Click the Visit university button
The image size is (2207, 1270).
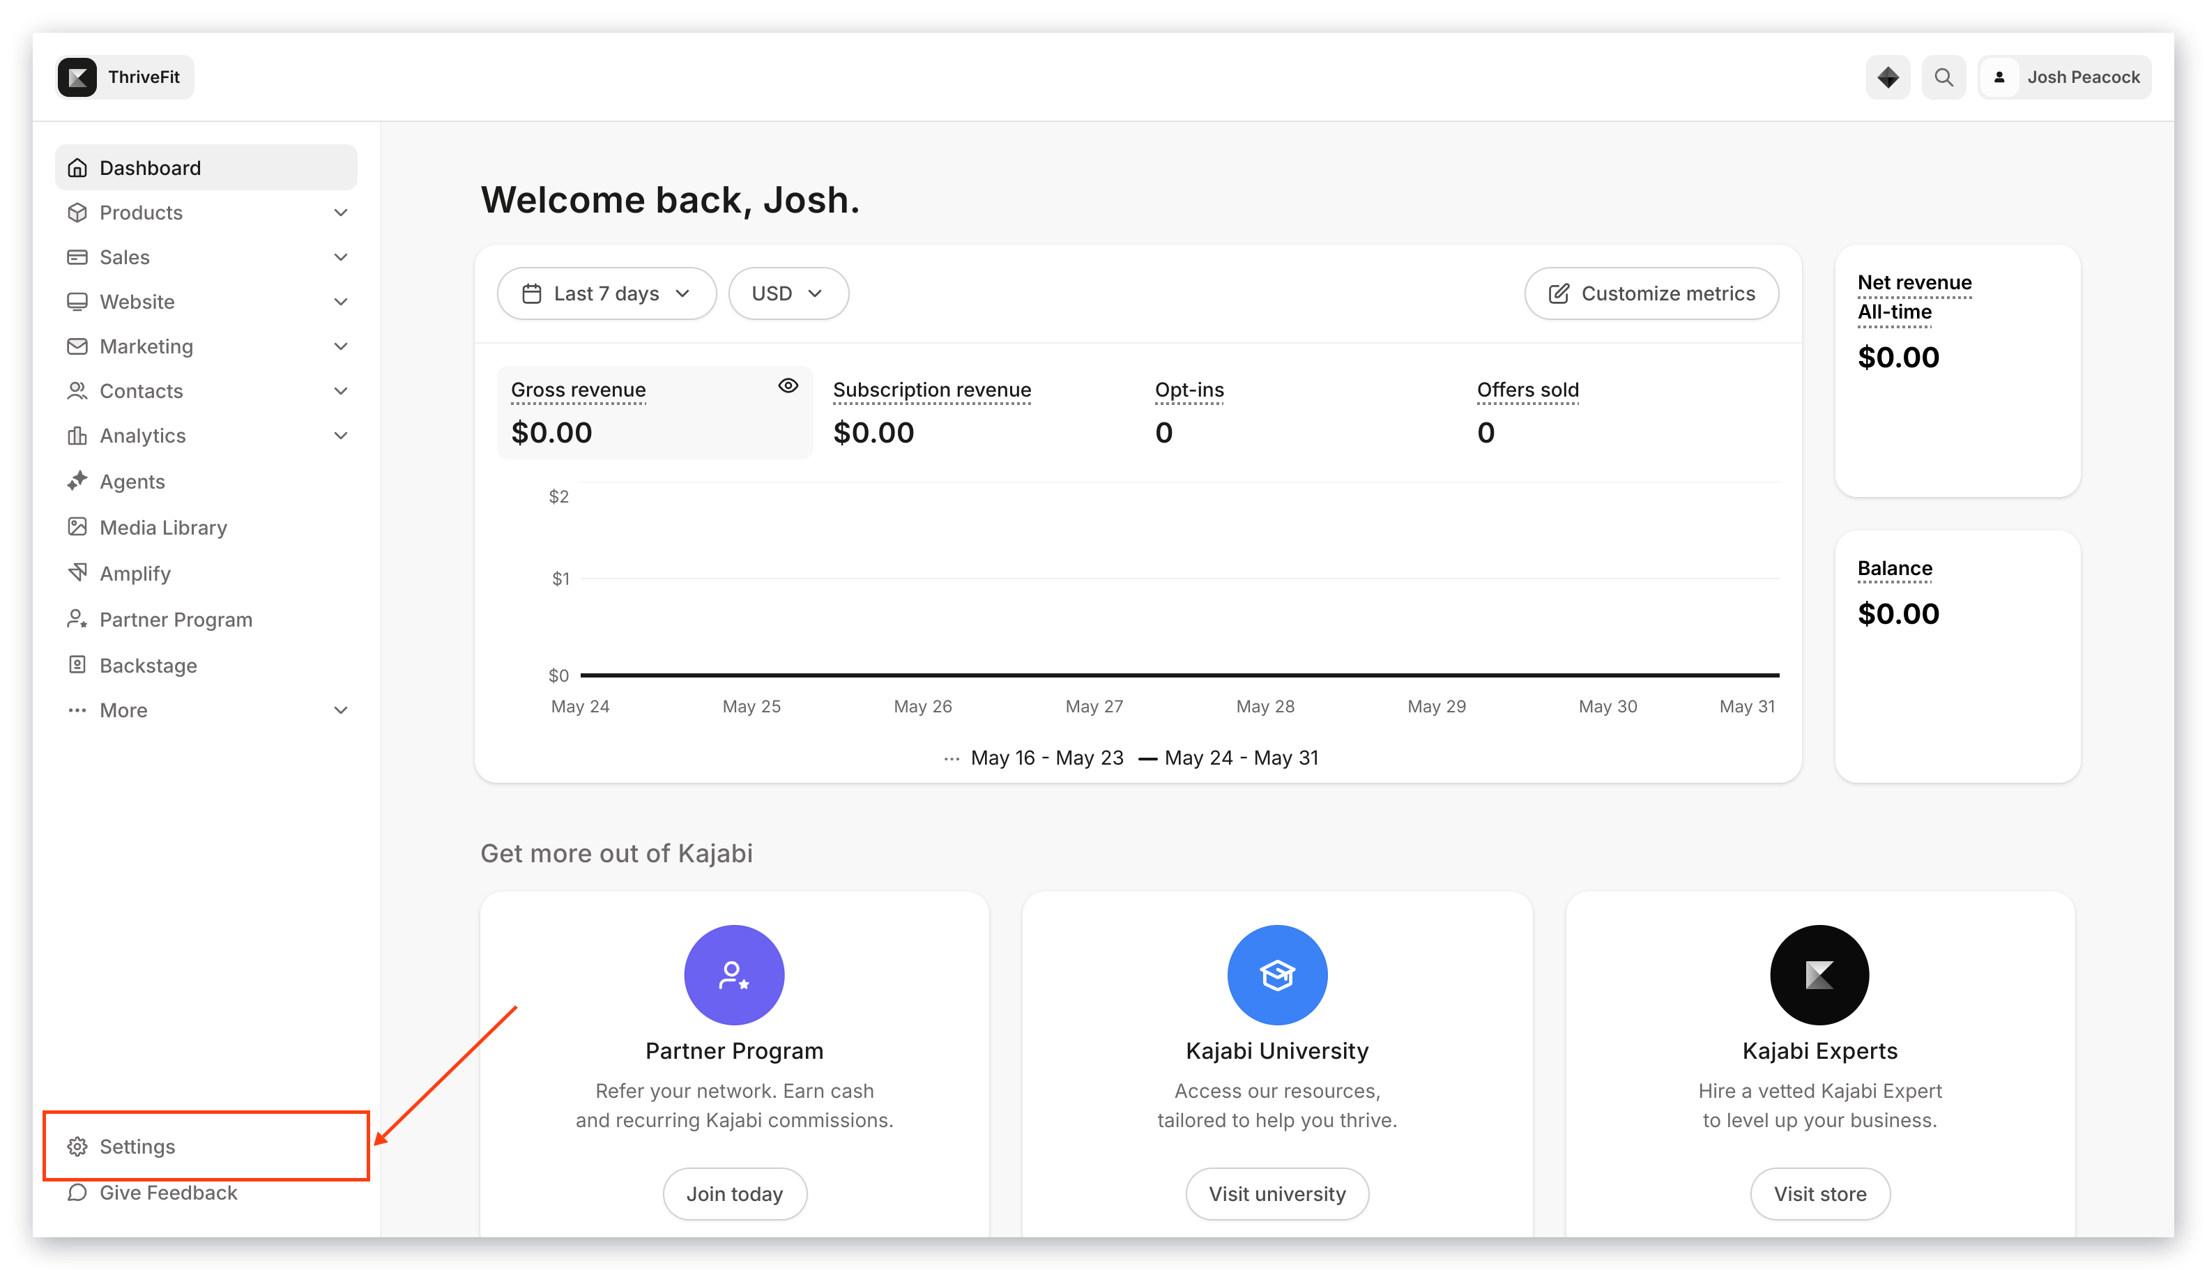[1276, 1193]
